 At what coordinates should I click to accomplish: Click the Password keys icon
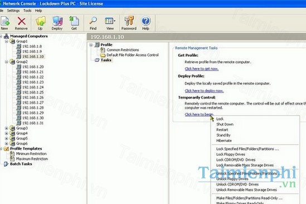pos(129,21)
